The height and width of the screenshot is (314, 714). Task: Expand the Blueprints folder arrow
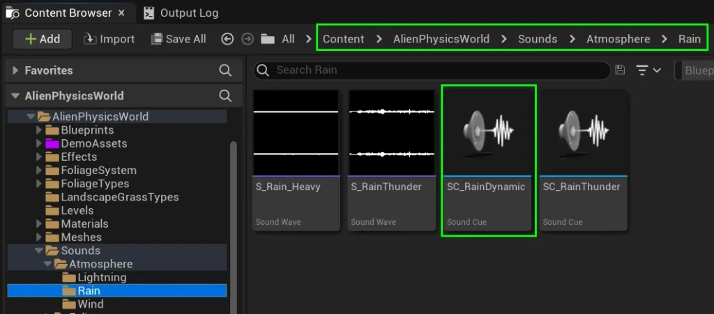click(40, 130)
